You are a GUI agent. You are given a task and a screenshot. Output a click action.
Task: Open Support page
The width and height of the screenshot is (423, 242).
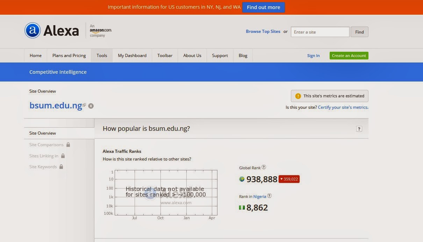click(x=220, y=55)
